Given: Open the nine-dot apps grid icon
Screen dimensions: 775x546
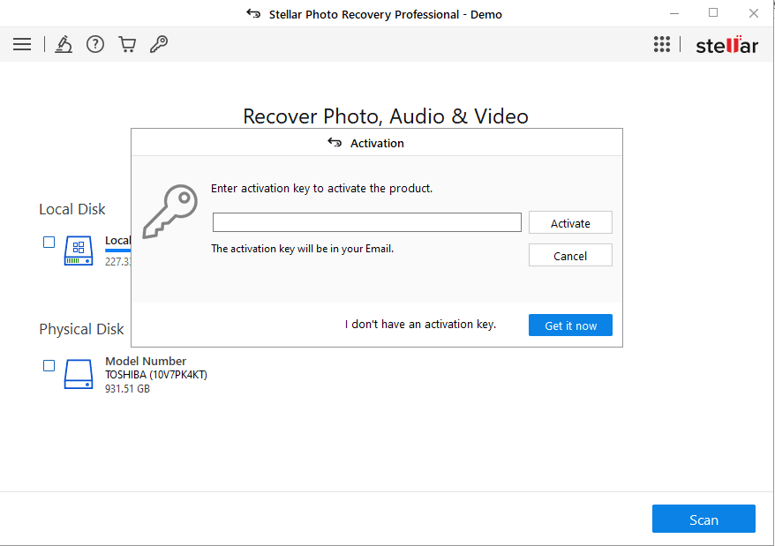Looking at the screenshot, I should (662, 45).
